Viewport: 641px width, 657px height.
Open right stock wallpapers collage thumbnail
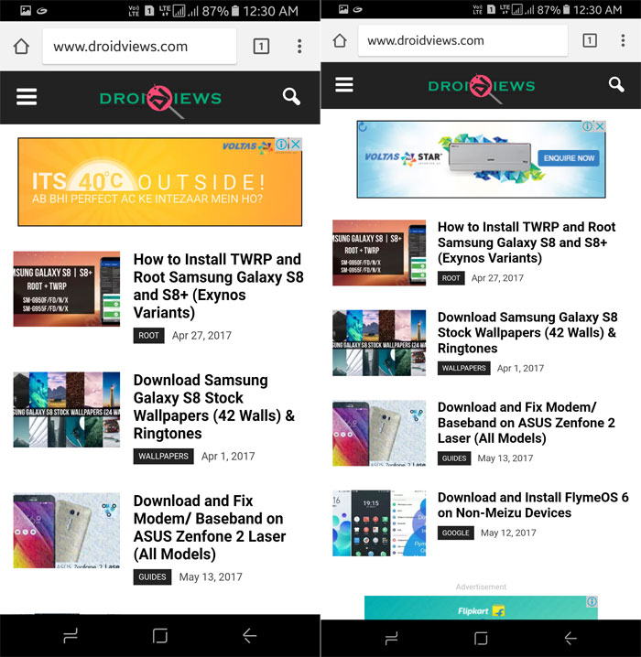click(x=379, y=343)
